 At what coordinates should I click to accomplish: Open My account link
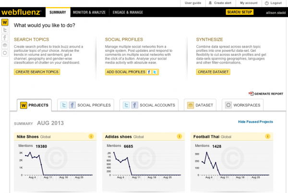[x=249, y=3]
